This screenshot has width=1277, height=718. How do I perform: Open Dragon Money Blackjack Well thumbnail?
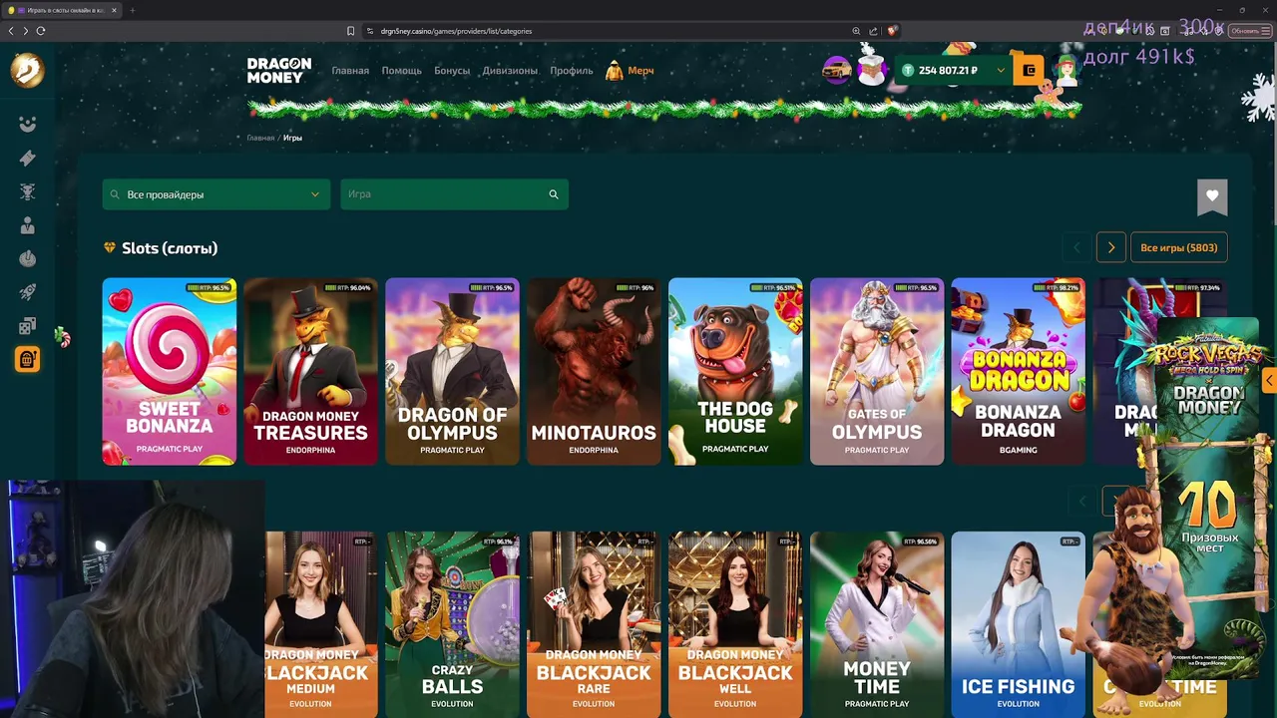coord(735,624)
